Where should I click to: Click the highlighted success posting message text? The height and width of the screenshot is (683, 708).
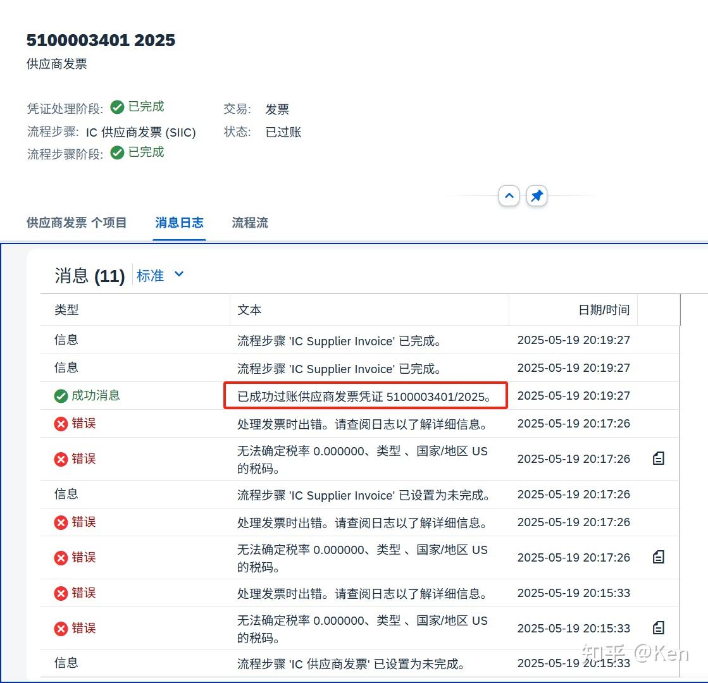pyautogui.click(x=364, y=395)
